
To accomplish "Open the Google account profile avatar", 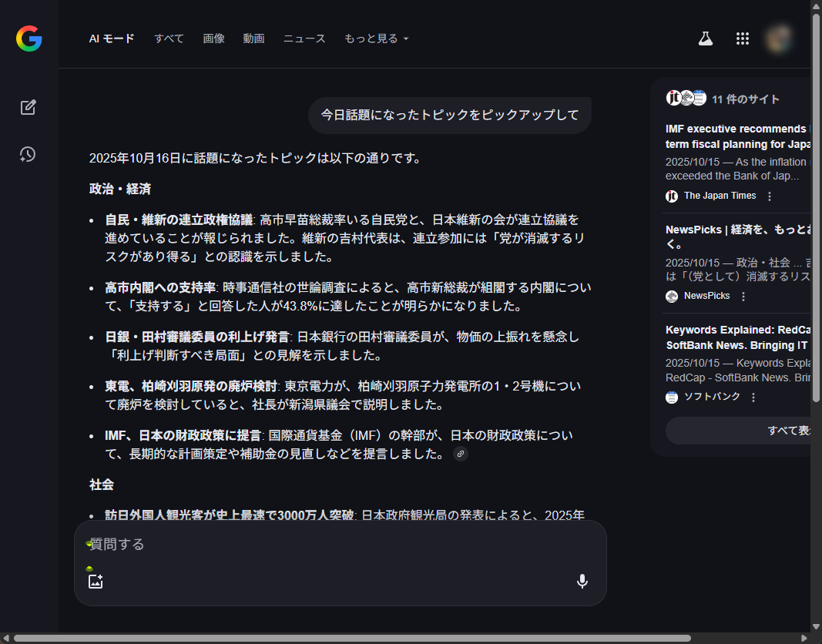I will tap(779, 39).
